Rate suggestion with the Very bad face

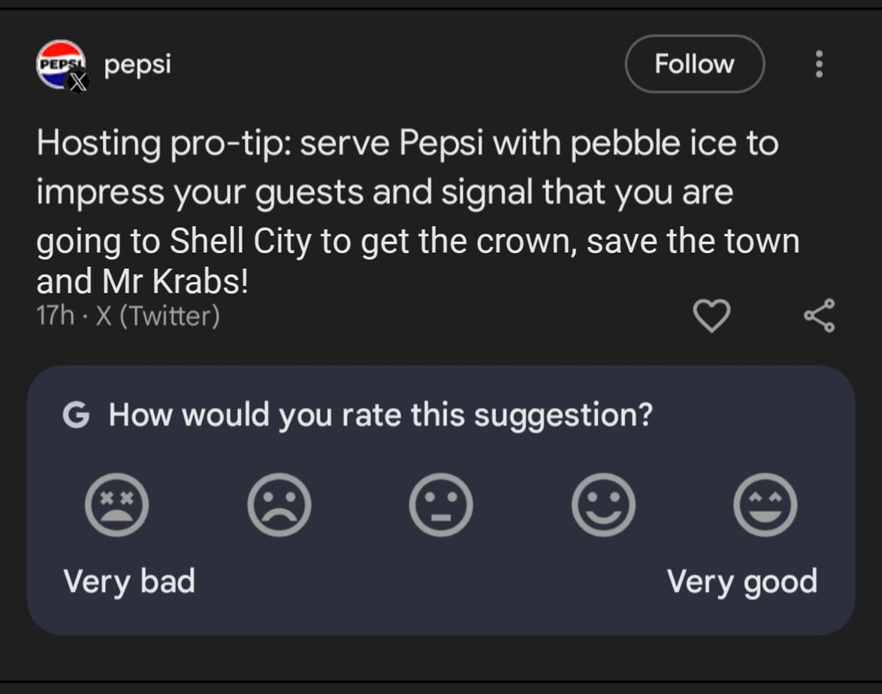(116, 505)
